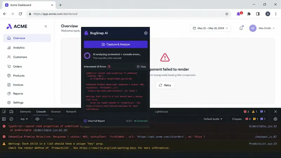The height and width of the screenshot is (158, 281).
Task: Click the Connected status indicator
Action: point(141,121)
